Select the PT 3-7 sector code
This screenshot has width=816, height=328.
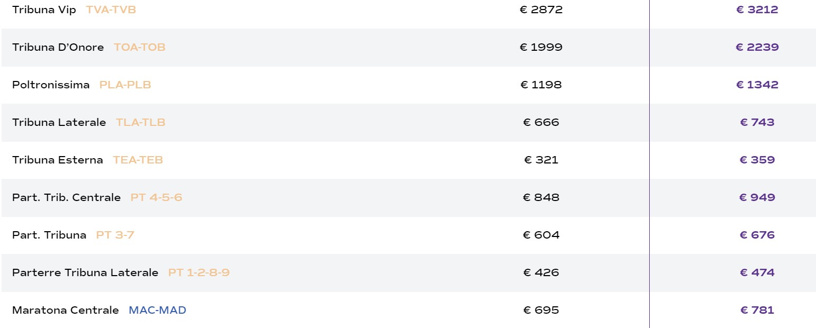coord(115,235)
